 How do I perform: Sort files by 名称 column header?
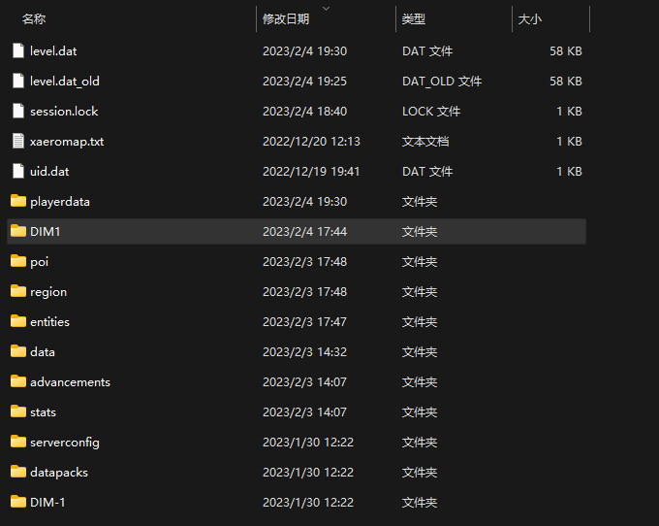[34, 19]
